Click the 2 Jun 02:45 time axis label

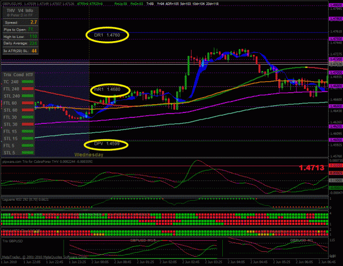[x=191, y=262]
